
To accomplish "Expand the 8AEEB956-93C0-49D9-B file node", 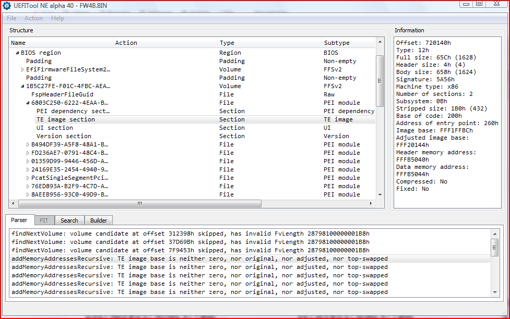I will tap(28, 194).
